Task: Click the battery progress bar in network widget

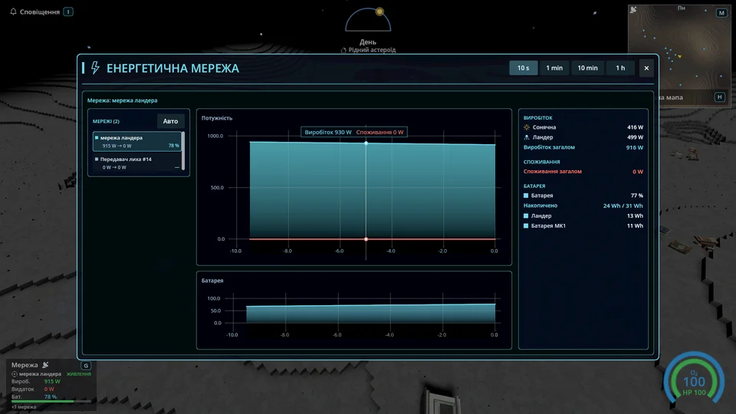Action: click(x=51, y=402)
